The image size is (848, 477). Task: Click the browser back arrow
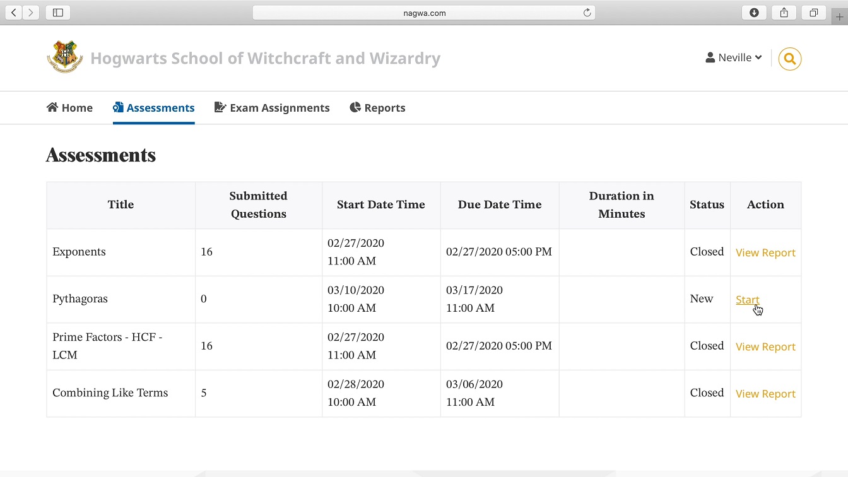tap(14, 13)
